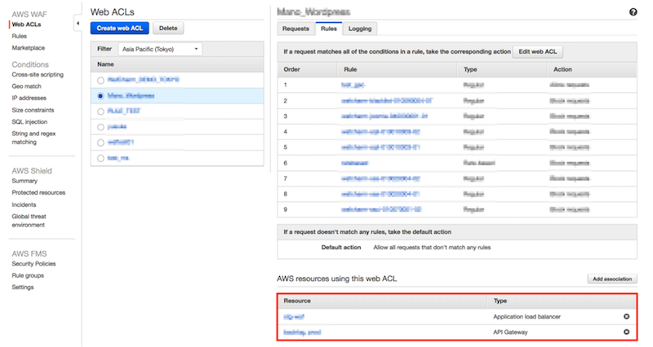
Task: Open IP addresses in the Conditions menu
Action: click(x=29, y=97)
